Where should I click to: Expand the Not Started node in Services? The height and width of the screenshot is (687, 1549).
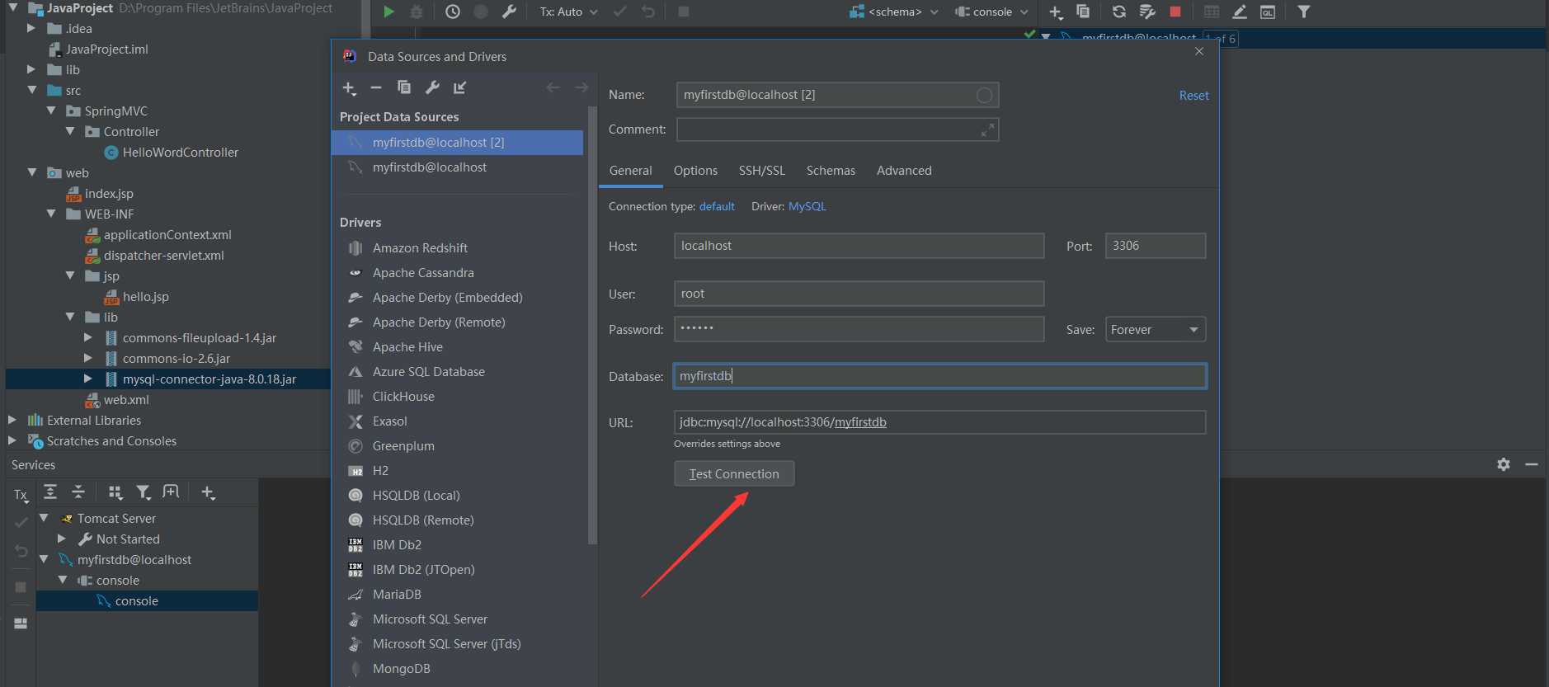[x=62, y=539]
